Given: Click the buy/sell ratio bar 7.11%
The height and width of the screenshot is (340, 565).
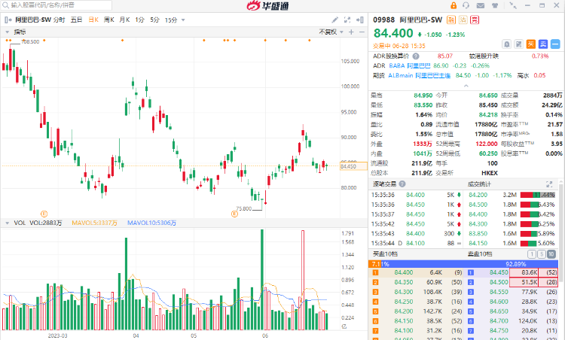Looking at the screenshot, I should 463,264.
